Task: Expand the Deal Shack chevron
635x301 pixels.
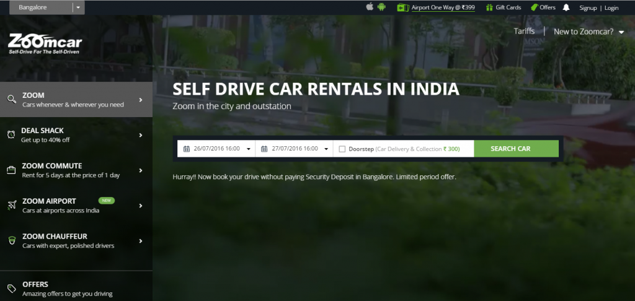Action: pyautogui.click(x=141, y=135)
